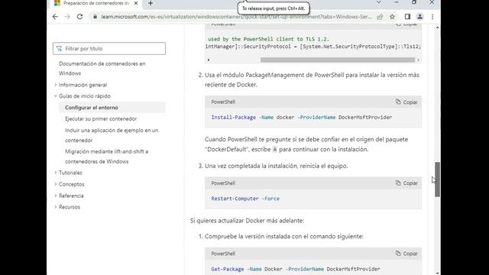Image resolution: width=489 pixels, height=275 pixels.
Task: Go back using the browser back arrow
Action: [x=55, y=17]
